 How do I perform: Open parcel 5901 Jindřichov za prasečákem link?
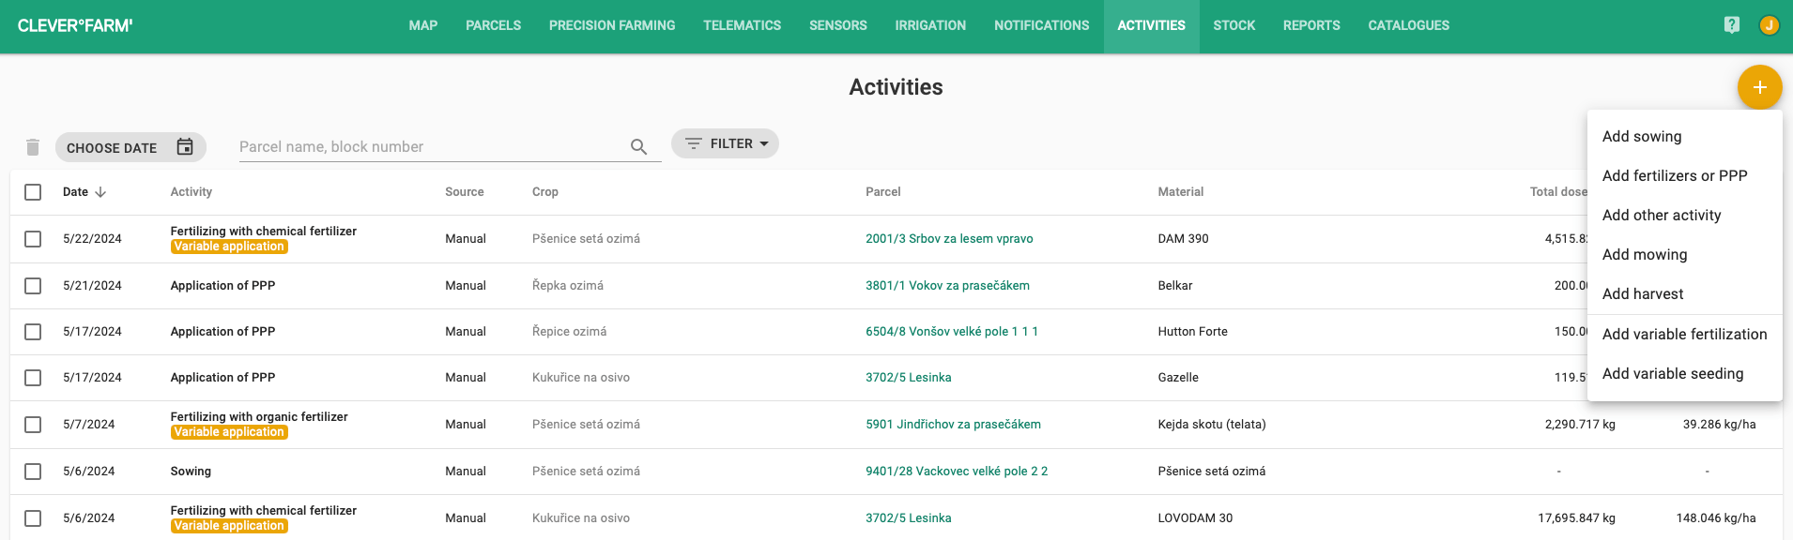click(953, 425)
